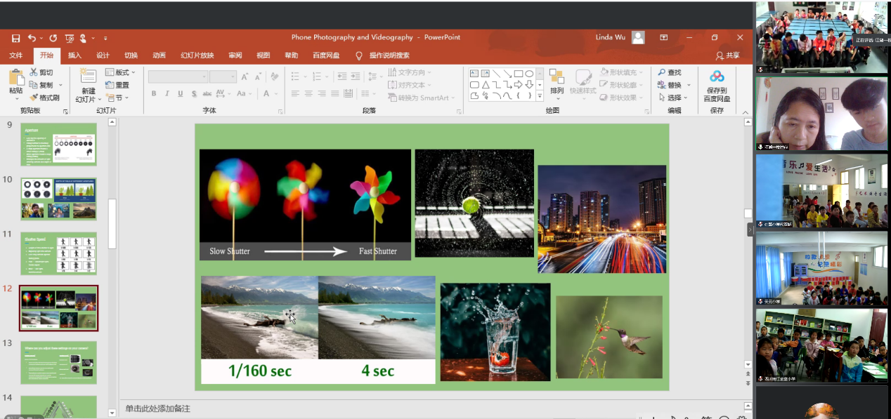Clear all formatting with the eraser A icon
This screenshot has height=419, width=891.
pos(273,77)
